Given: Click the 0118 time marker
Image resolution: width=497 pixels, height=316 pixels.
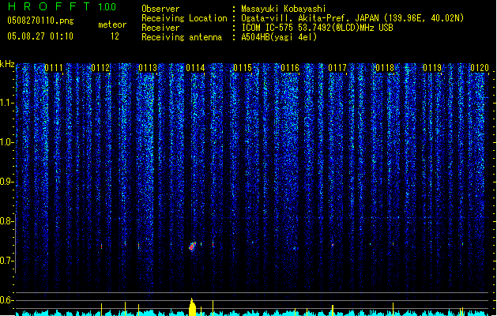Looking at the screenshot, I should pyautogui.click(x=385, y=68).
